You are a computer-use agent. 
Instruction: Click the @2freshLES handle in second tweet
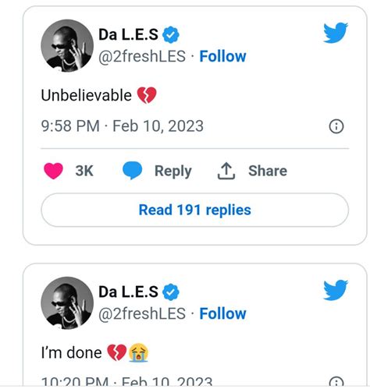142,314
